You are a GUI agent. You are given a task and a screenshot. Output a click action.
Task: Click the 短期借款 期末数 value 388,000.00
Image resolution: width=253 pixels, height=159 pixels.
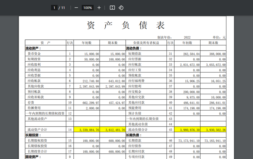[x=218, y=54]
